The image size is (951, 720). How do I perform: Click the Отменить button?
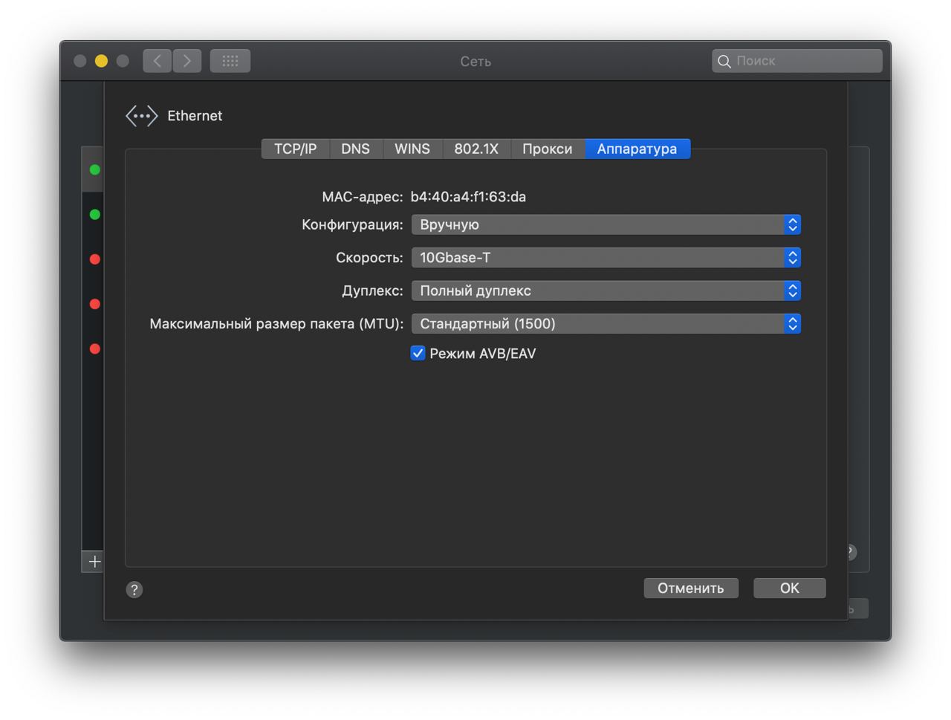pos(691,588)
